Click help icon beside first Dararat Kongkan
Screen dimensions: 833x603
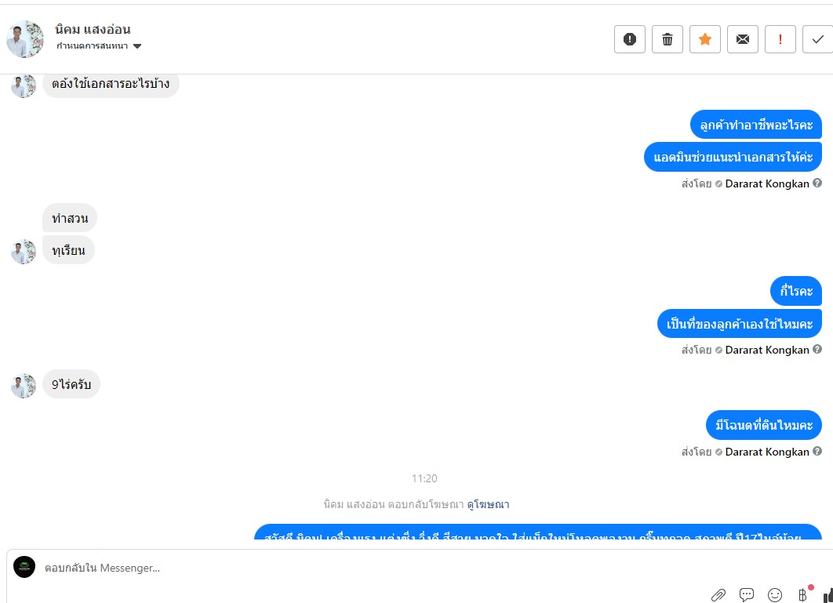coord(817,183)
